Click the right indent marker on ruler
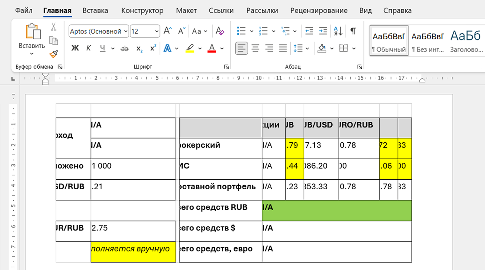485x270 pixels. pos(422,80)
